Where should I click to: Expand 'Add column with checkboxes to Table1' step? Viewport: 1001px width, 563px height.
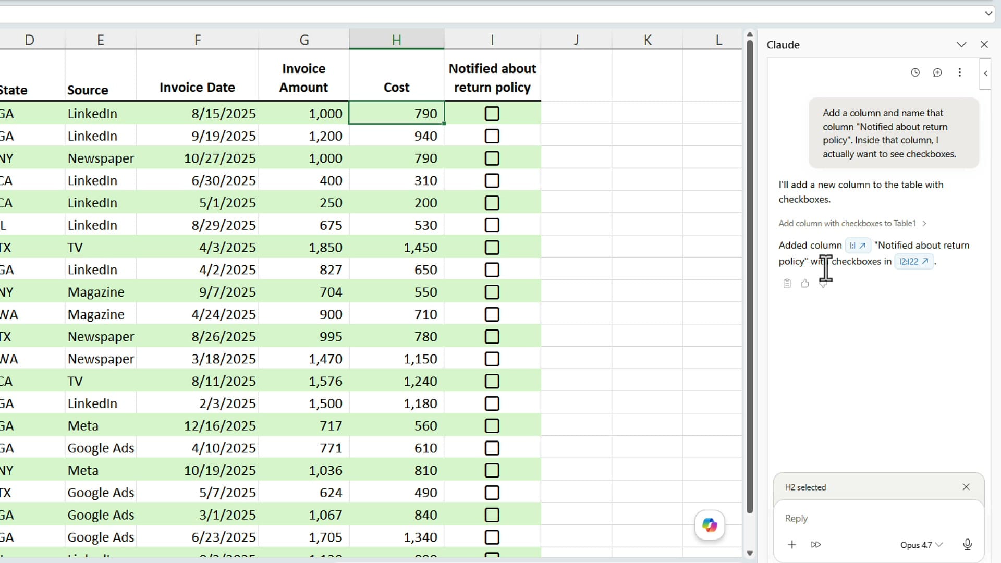pos(852,223)
